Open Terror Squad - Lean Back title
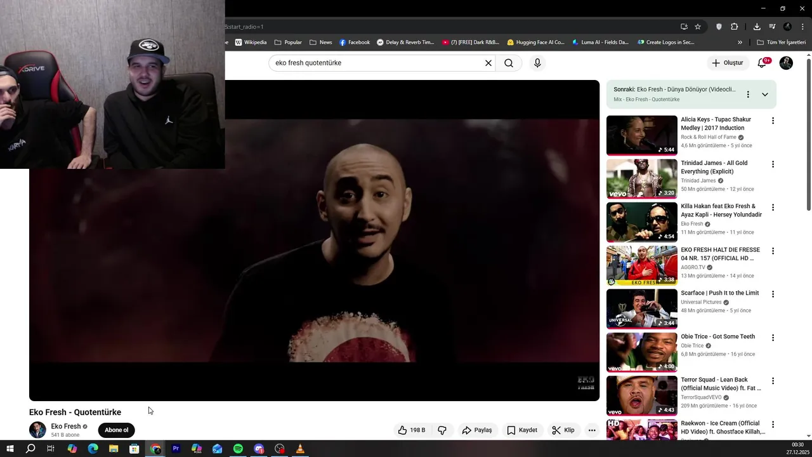The height and width of the screenshot is (457, 812). pos(721,384)
